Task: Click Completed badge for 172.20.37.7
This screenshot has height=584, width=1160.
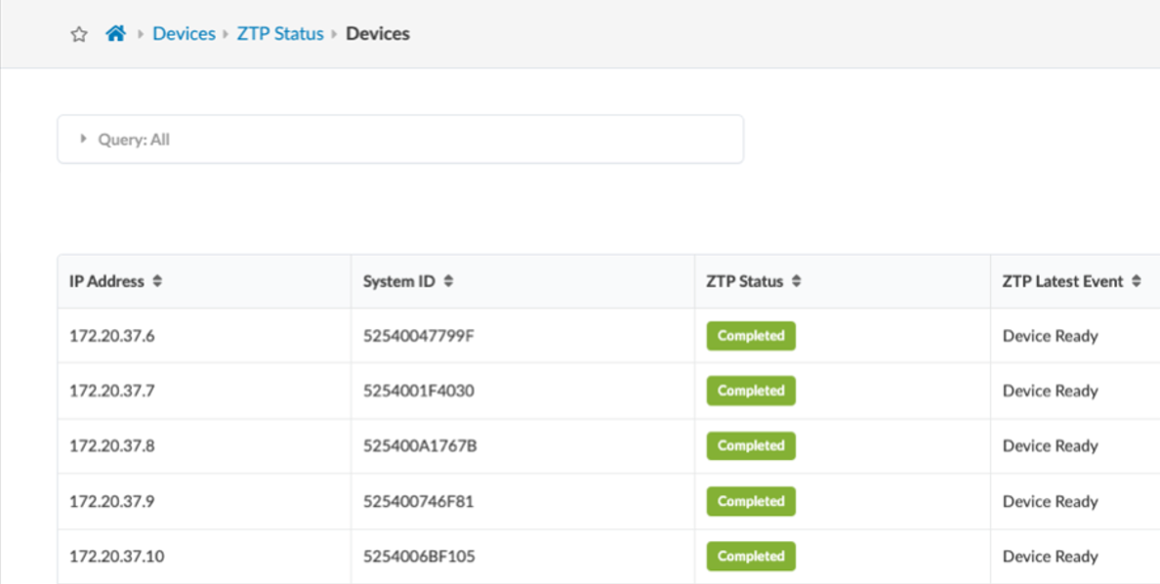Action: pos(751,391)
